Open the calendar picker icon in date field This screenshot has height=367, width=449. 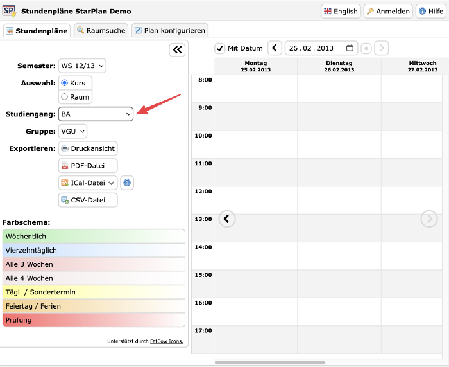point(350,48)
